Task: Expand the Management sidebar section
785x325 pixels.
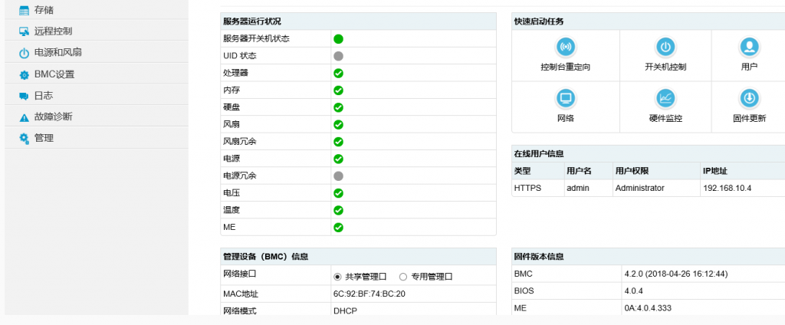Action: 44,139
